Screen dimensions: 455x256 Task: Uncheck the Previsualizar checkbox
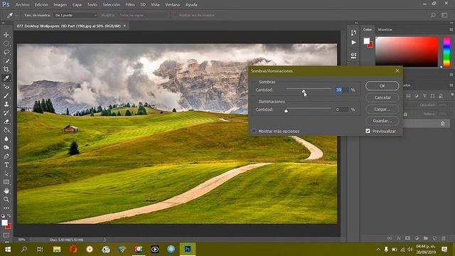coord(368,131)
